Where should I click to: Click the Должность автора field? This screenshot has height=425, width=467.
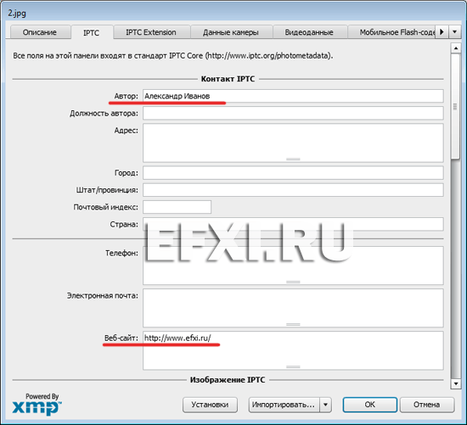293,113
